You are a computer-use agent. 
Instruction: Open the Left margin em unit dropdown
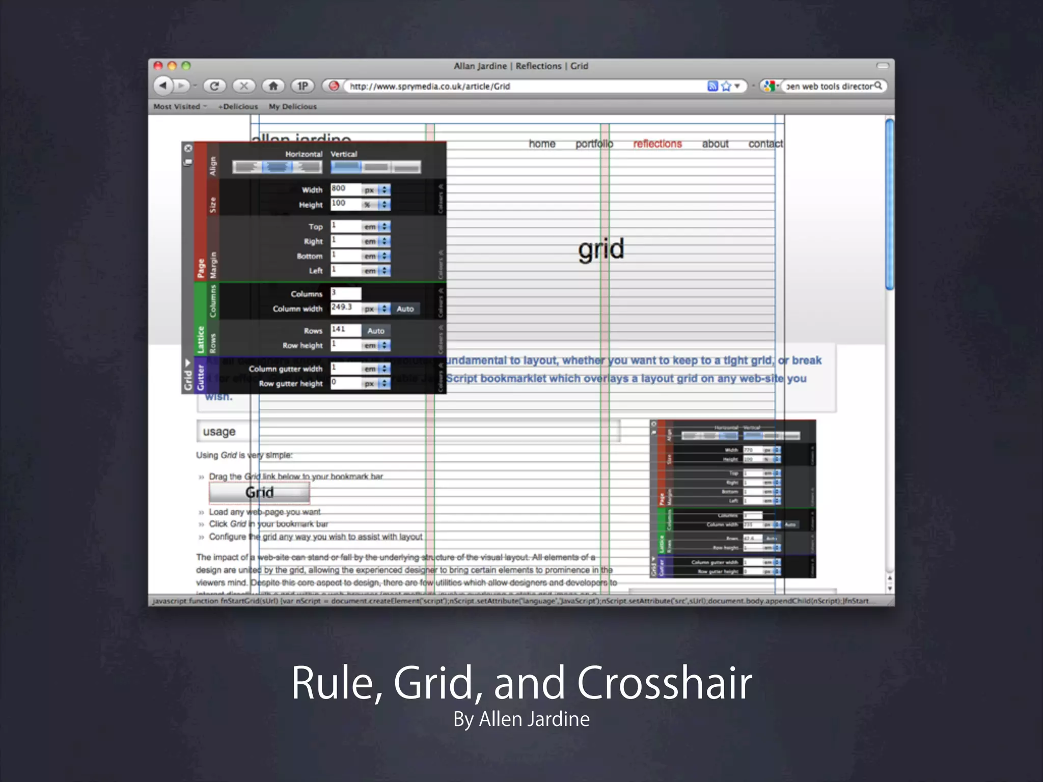[x=376, y=271]
